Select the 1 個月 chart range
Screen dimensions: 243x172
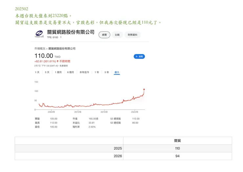(x=58, y=72)
